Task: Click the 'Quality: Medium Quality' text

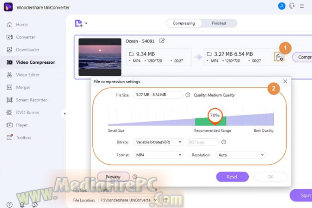Action: [x=214, y=95]
